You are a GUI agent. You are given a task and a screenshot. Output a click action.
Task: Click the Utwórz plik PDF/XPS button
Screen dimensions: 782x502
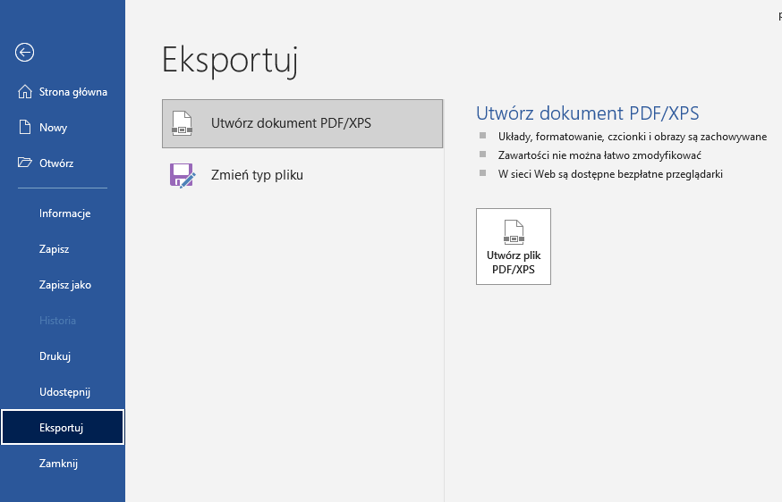[x=514, y=247]
